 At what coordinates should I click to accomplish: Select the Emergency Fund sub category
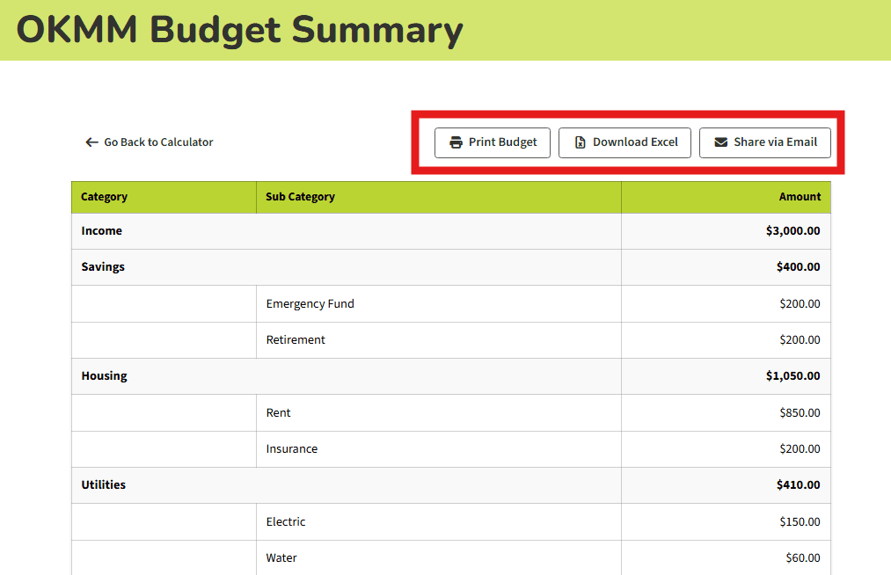(x=310, y=303)
